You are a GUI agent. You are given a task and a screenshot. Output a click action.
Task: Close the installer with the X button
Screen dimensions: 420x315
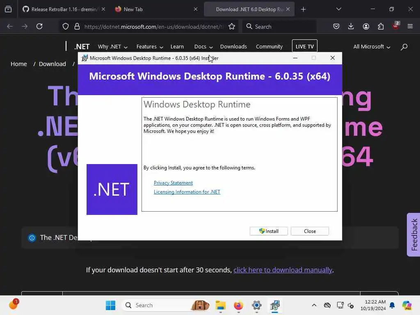tap(332, 58)
